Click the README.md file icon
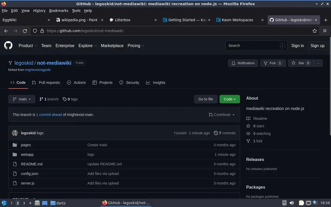The image size is (331, 207). click(x=15, y=164)
